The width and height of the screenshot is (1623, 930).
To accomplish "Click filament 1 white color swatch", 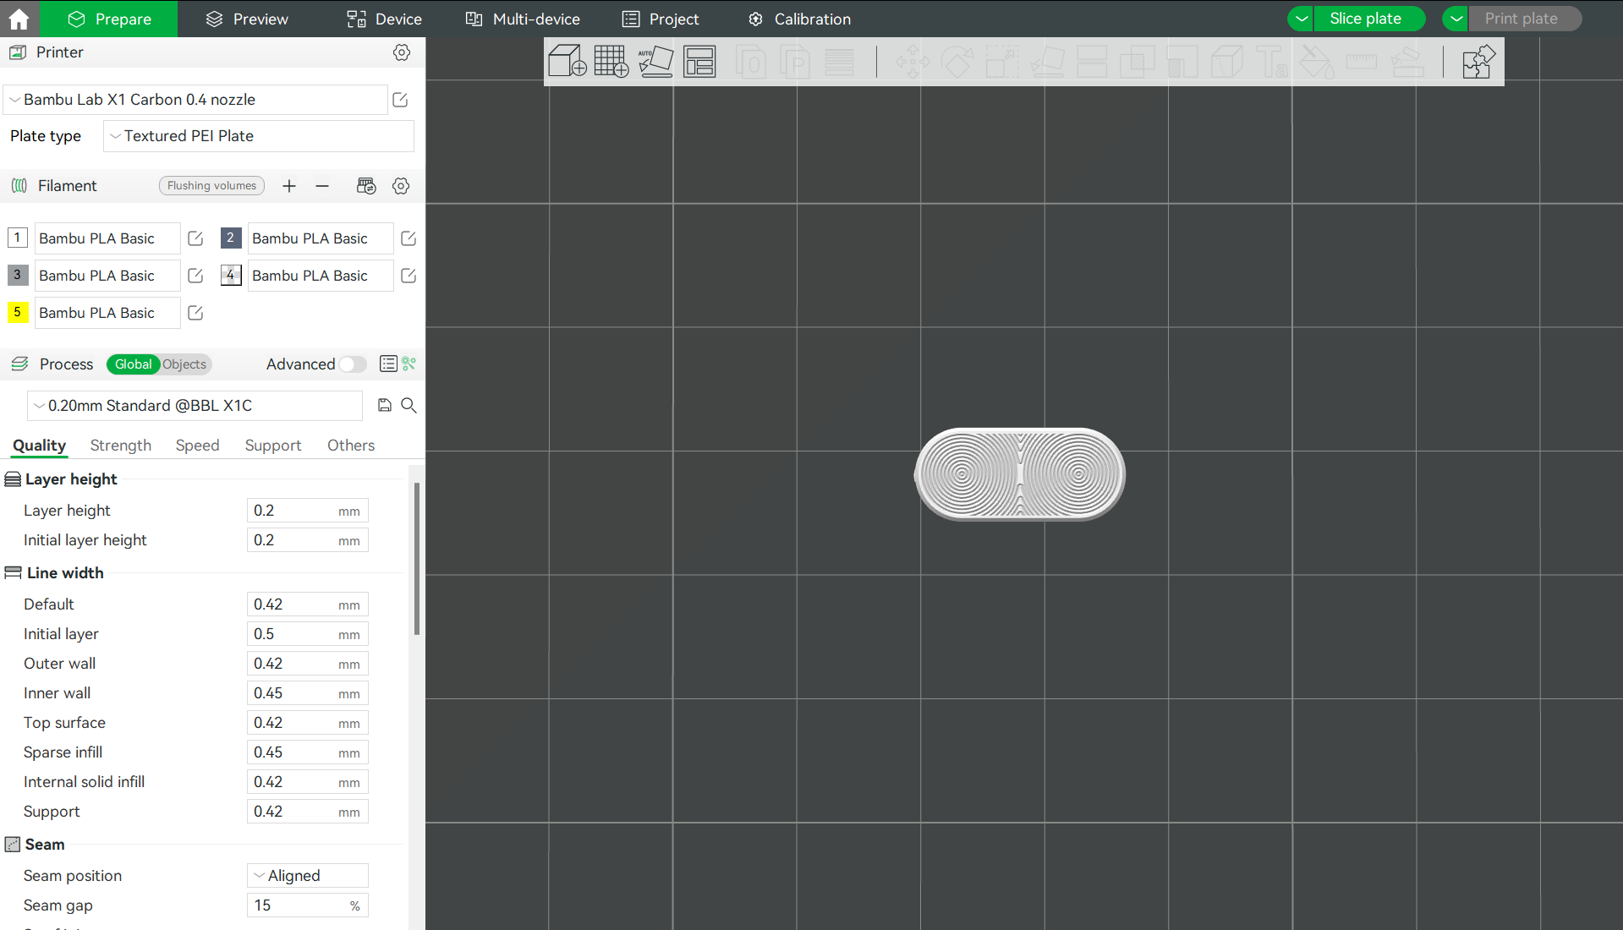I will (18, 238).
